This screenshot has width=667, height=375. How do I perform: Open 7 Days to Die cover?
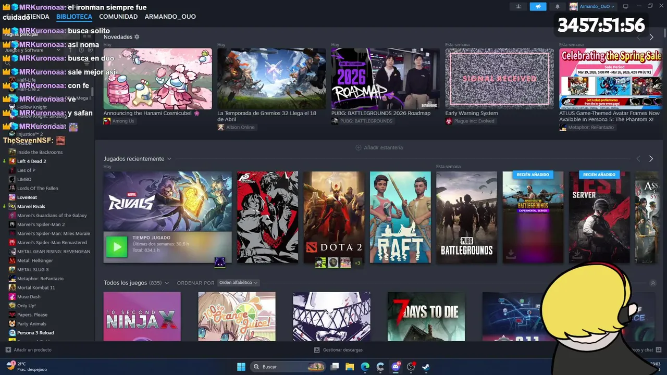[x=426, y=317]
